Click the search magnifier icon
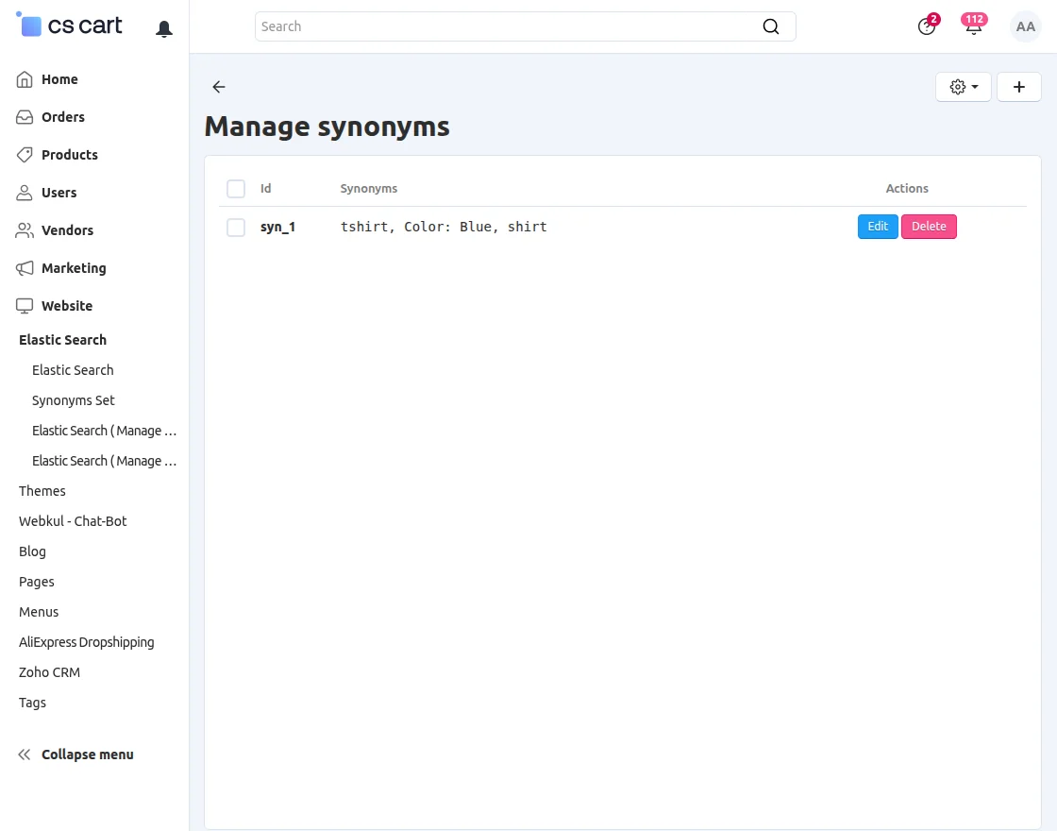The width and height of the screenshot is (1057, 831). [x=770, y=26]
